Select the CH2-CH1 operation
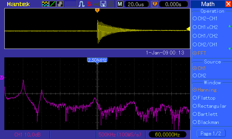The width and height of the screenshot is (232, 139). [206, 18]
